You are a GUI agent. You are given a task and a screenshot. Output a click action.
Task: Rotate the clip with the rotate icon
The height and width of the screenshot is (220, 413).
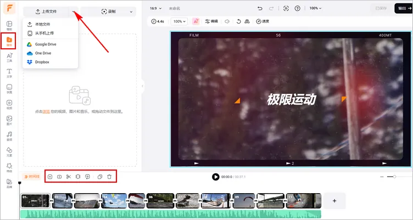(239, 21)
